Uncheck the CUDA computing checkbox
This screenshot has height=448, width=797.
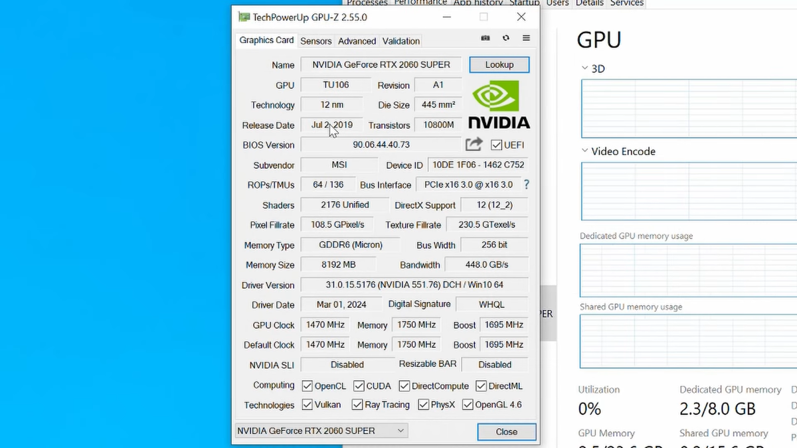(x=358, y=385)
